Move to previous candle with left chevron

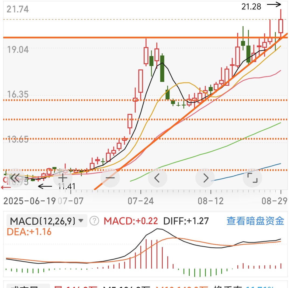157,178
